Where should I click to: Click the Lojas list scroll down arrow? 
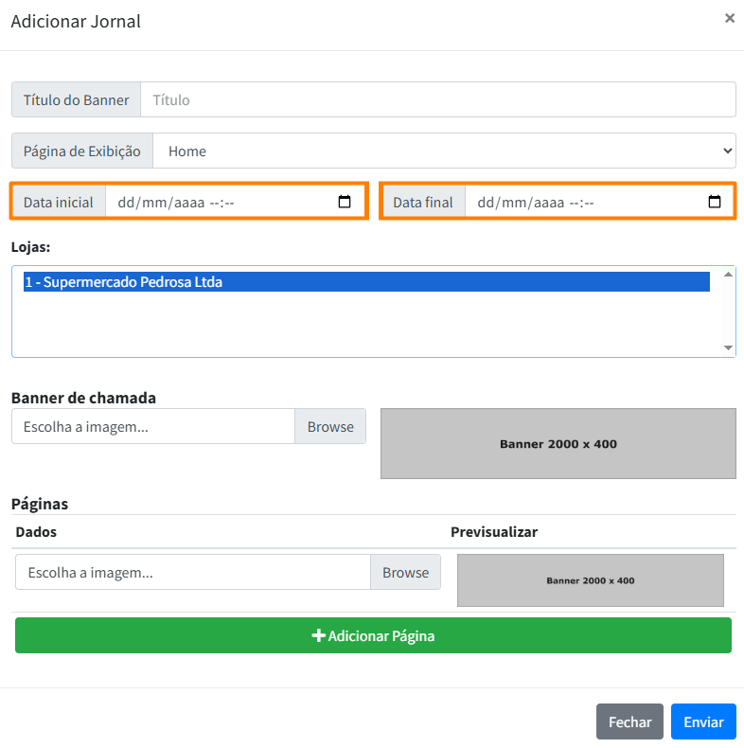point(728,348)
